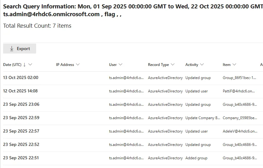Open the 13 Oct 2025 02:00 record
This screenshot has width=263, height=168.
[21, 78]
